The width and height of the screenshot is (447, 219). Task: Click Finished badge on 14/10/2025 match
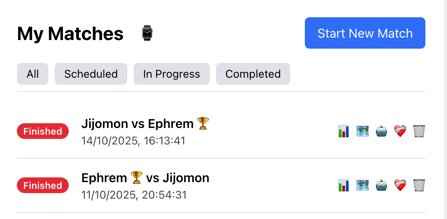(43, 131)
